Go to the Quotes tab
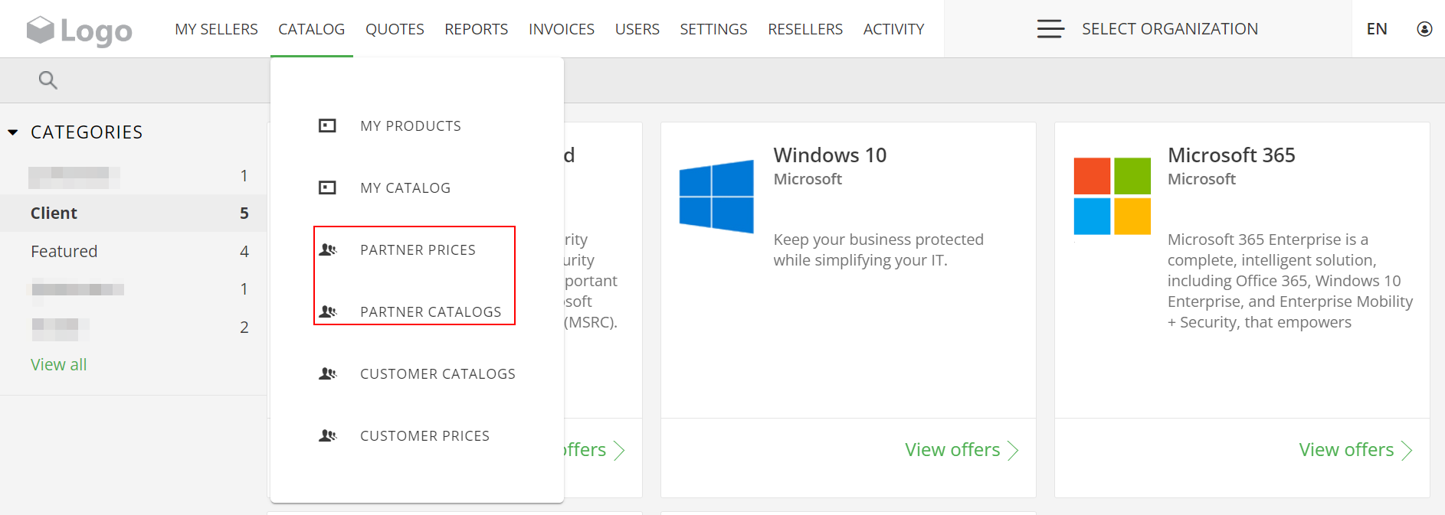The height and width of the screenshot is (515, 1445). click(395, 29)
